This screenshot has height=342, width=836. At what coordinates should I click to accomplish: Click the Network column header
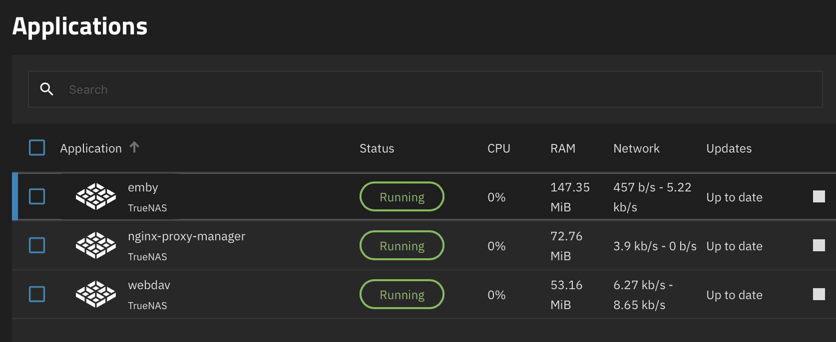point(636,149)
